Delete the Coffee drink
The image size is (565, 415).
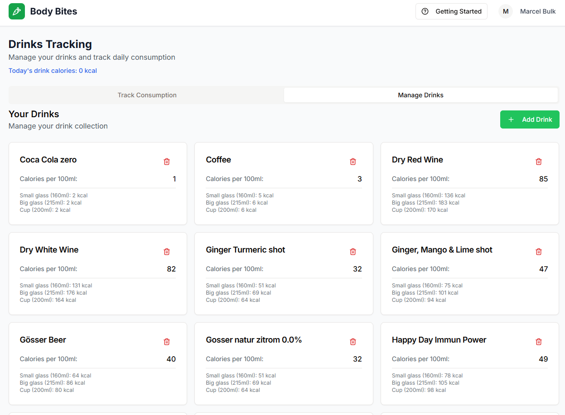point(353,161)
